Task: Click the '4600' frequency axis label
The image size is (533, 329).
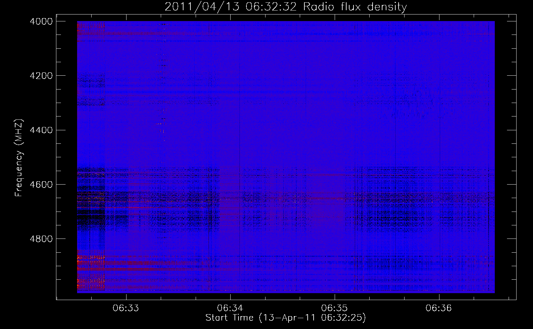Action: tap(41, 185)
